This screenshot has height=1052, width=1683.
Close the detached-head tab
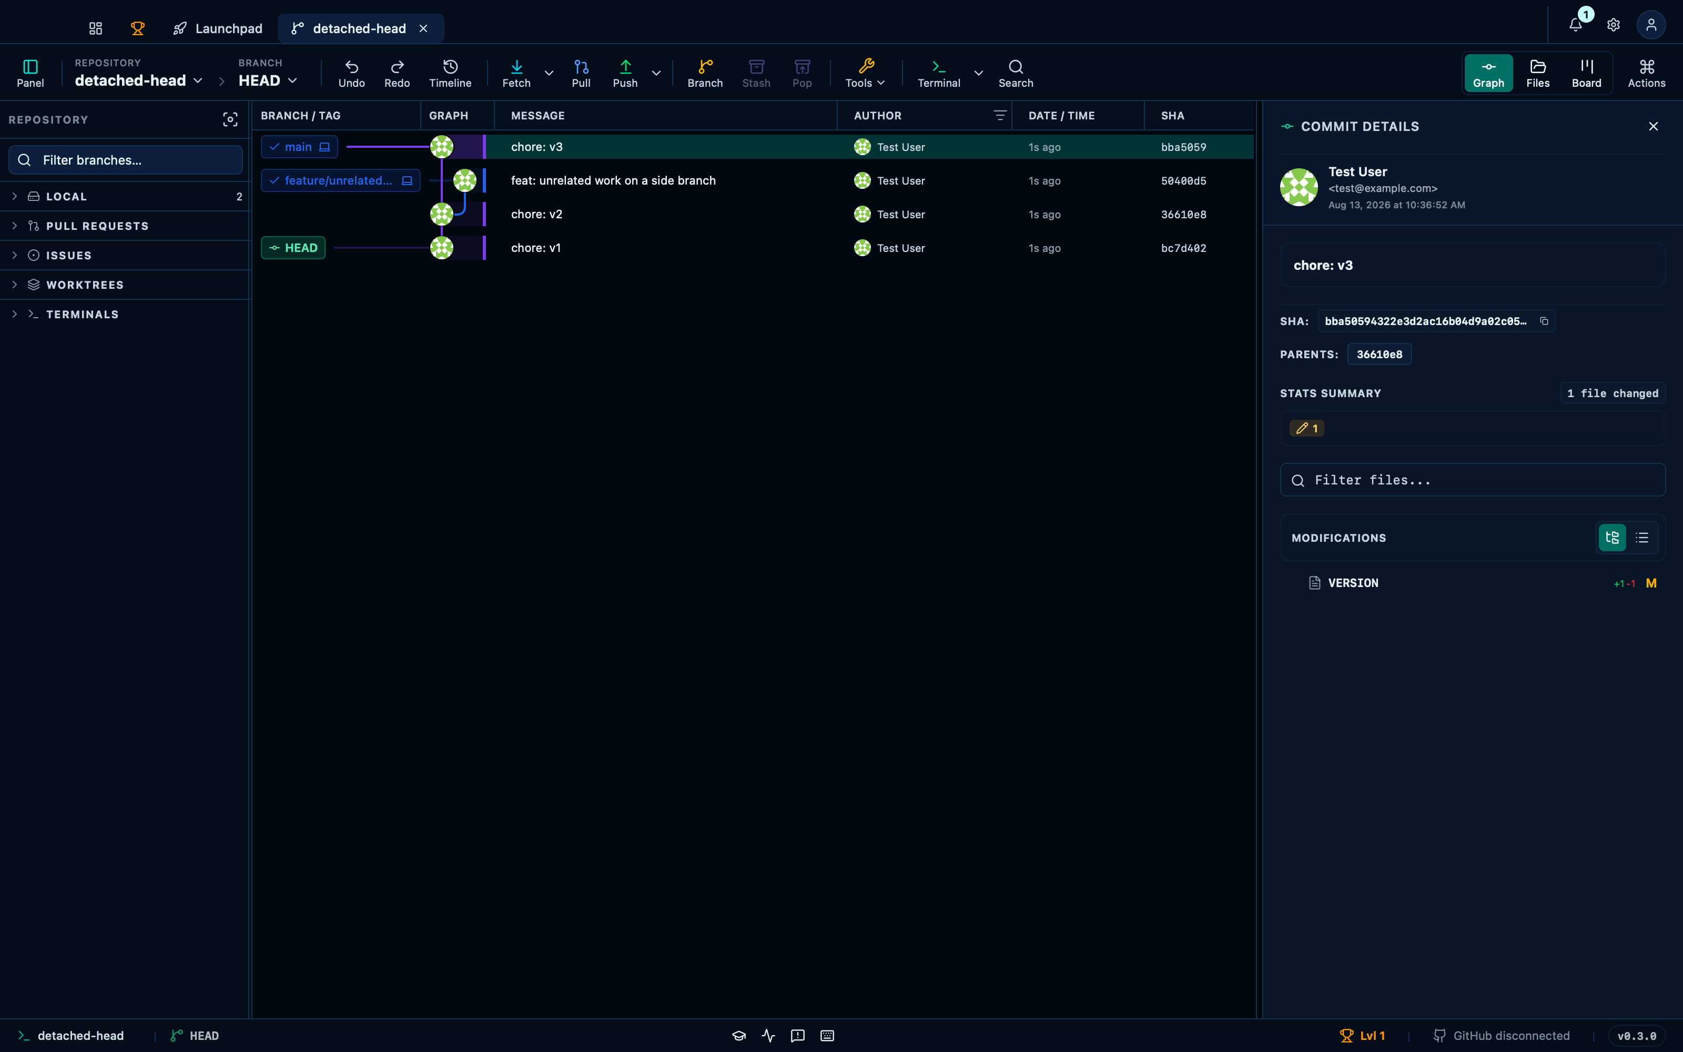423,28
